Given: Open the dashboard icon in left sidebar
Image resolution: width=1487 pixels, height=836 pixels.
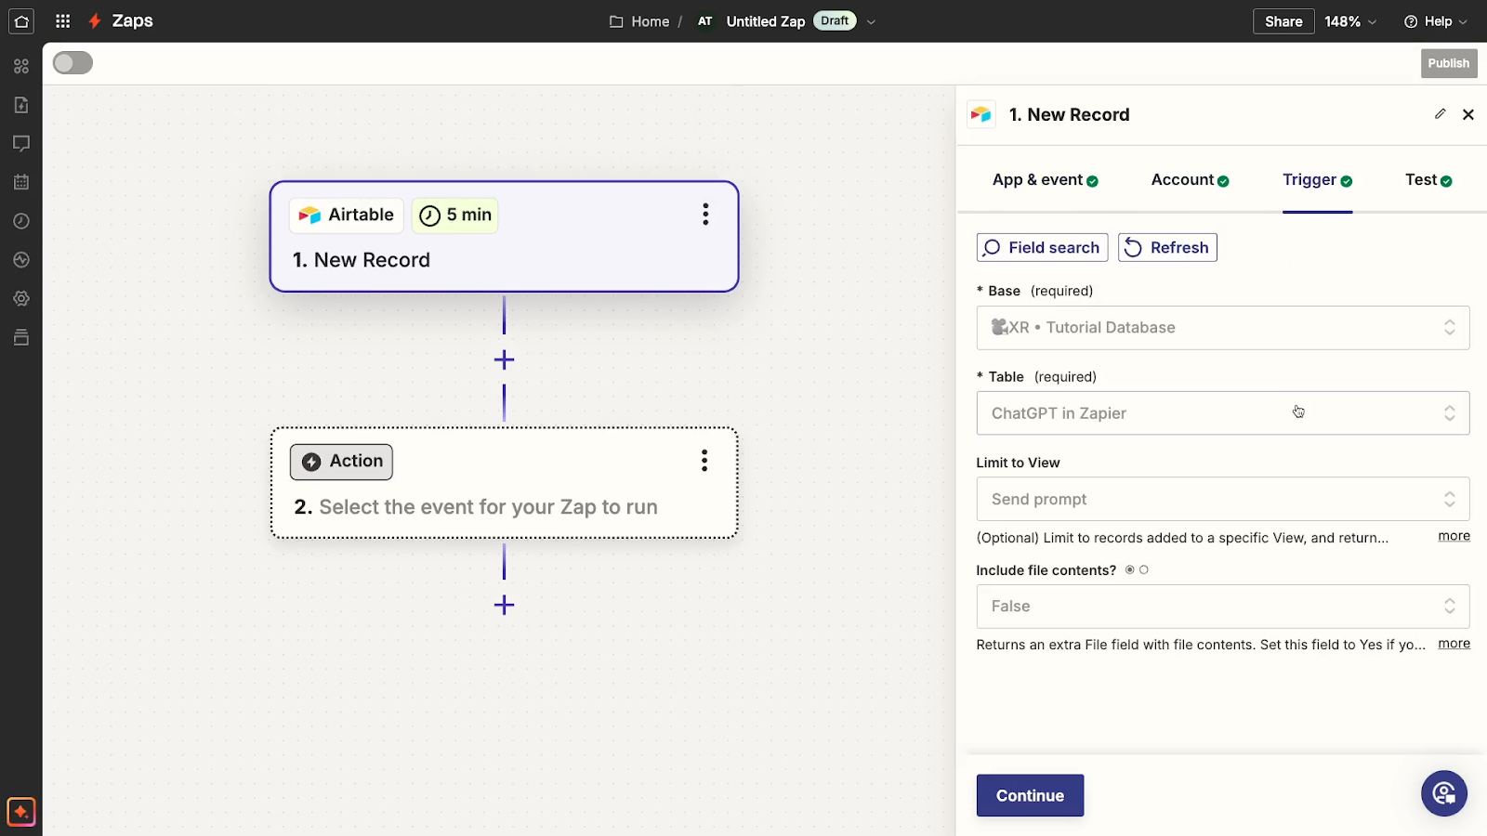Looking at the screenshot, I should (21, 66).
